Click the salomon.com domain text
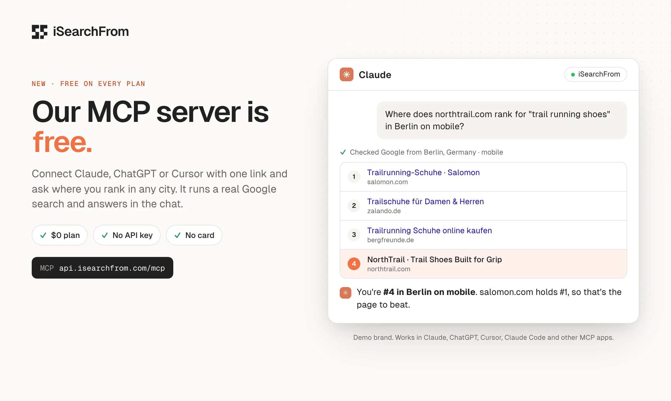This screenshot has width=671, height=401. coord(388,182)
